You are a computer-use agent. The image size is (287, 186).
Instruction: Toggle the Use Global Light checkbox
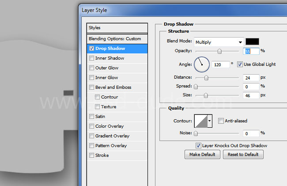[240, 65]
